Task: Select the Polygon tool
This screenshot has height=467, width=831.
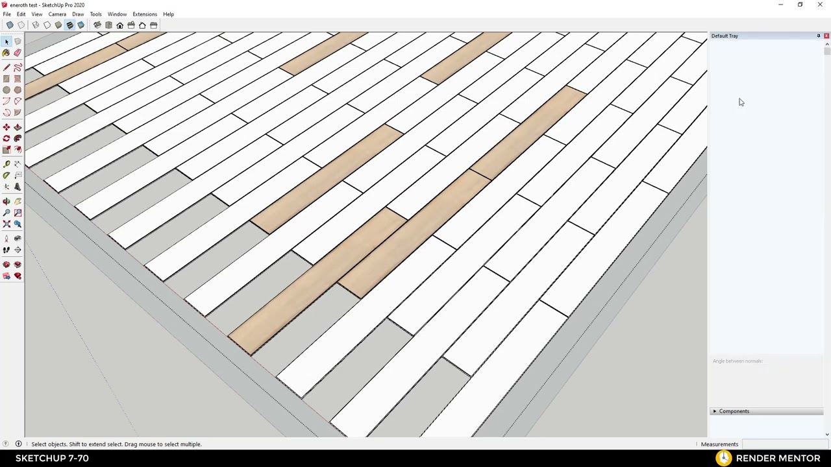Action: coord(18,90)
